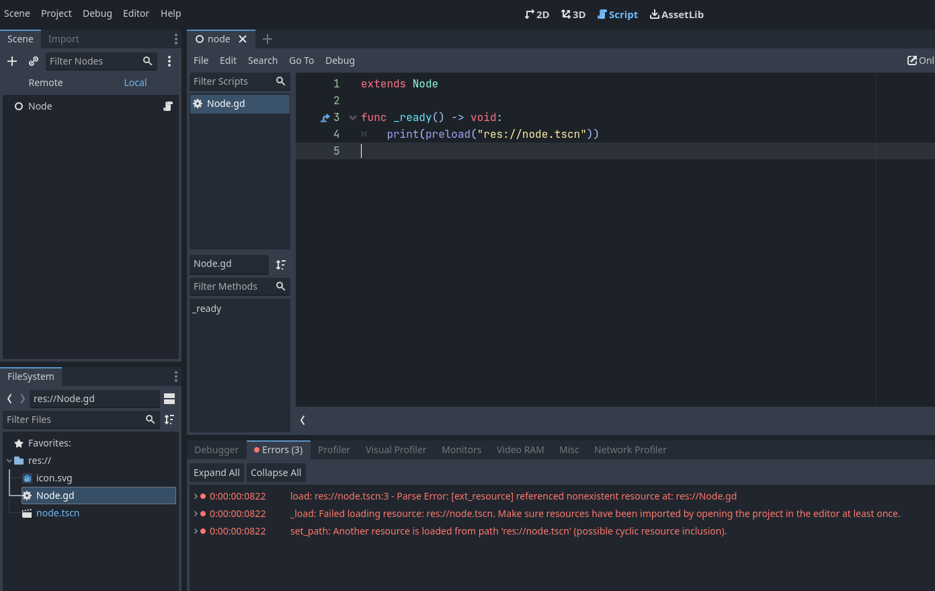The height and width of the screenshot is (591, 935).
Task: Click the FileSystem sort files icon
Action: coord(169,419)
